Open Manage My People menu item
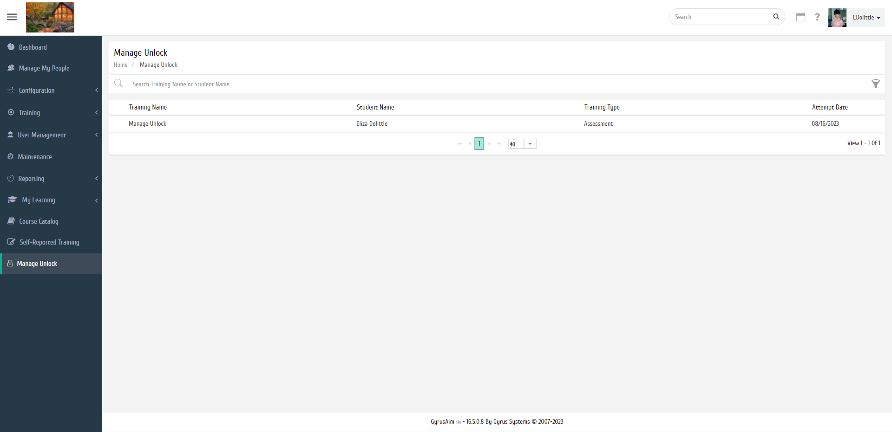Image resolution: width=892 pixels, height=432 pixels. coord(44,68)
